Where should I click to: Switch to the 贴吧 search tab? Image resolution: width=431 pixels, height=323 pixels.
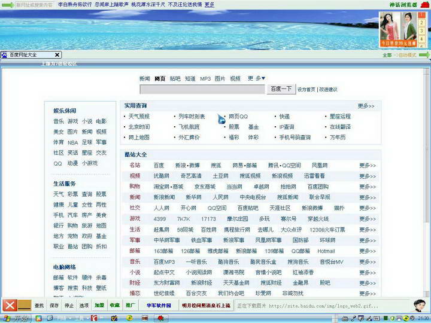tap(175, 79)
